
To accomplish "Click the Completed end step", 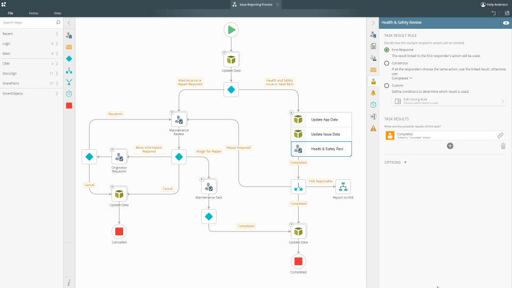I will pyautogui.click(x=298, y=261).
